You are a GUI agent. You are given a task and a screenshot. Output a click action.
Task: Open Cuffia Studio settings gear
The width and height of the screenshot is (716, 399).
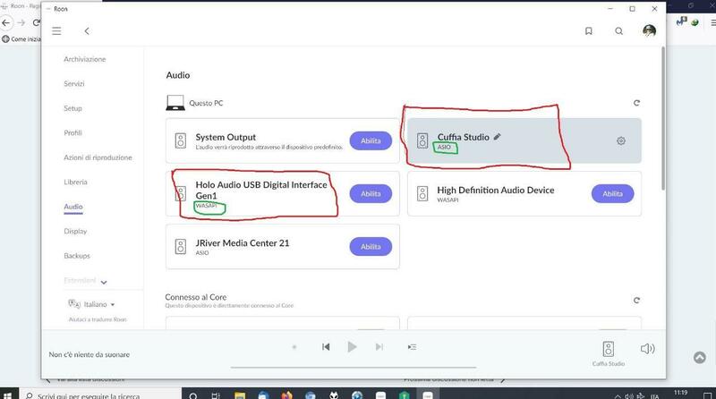coord(621,140)
